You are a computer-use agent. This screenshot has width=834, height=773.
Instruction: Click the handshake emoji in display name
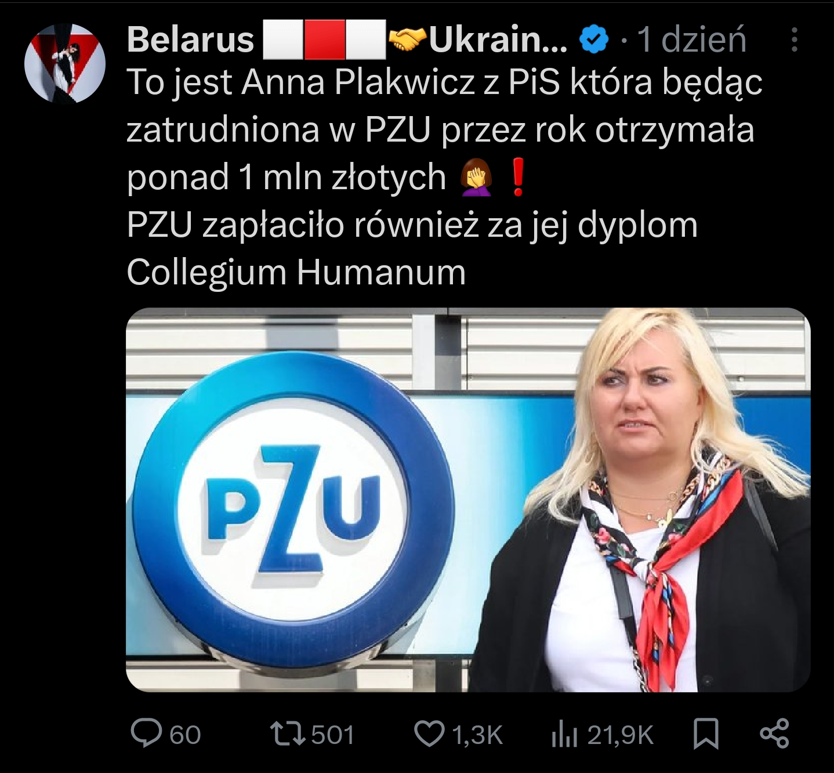(408, 39)
